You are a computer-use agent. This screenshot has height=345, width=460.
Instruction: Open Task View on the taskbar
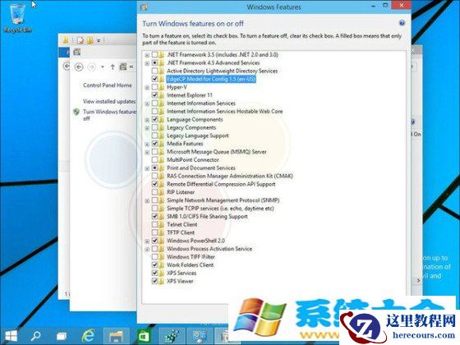[62, 336]
